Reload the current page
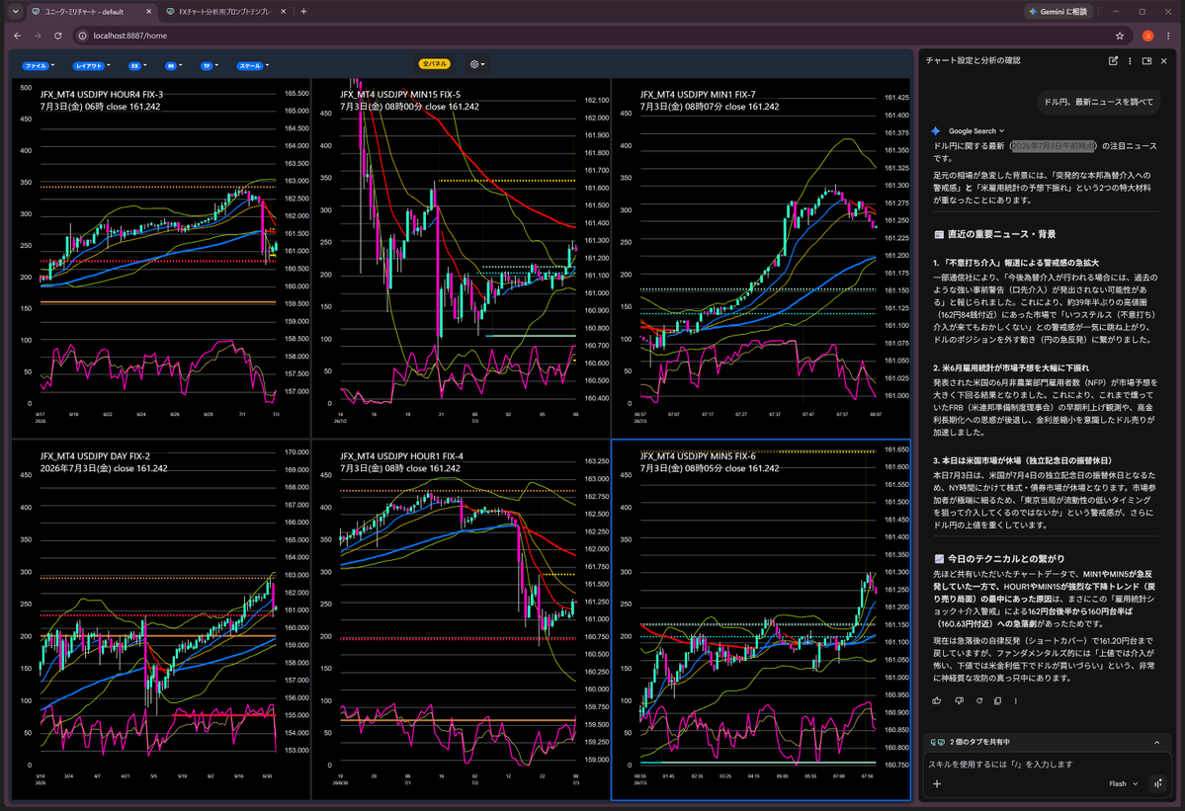Viewport: 1185px width, 811px height. point(58,36)
